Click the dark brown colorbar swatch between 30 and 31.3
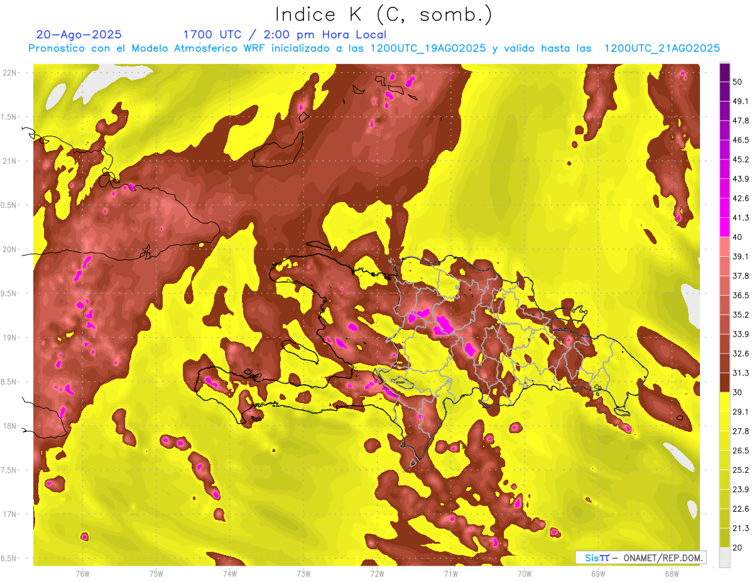 tap(724, 382)
